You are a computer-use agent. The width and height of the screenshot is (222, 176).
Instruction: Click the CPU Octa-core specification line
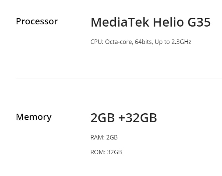click(x=141, y=42)
